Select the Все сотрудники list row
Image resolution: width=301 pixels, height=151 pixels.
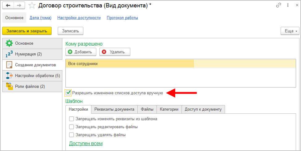(x=130, y=63)
